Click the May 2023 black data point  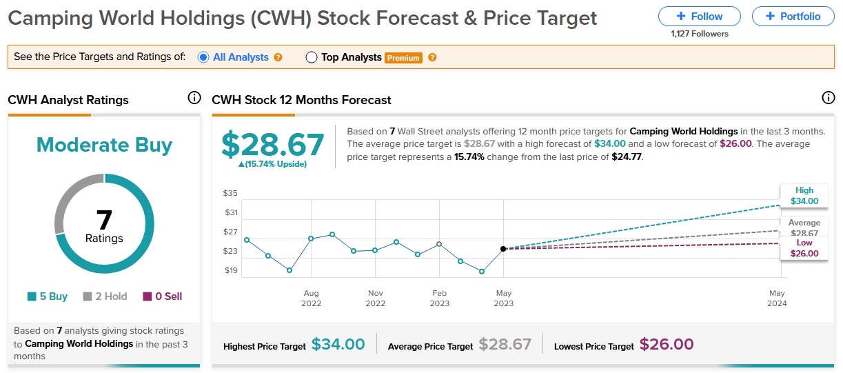[x=503, y=248]
